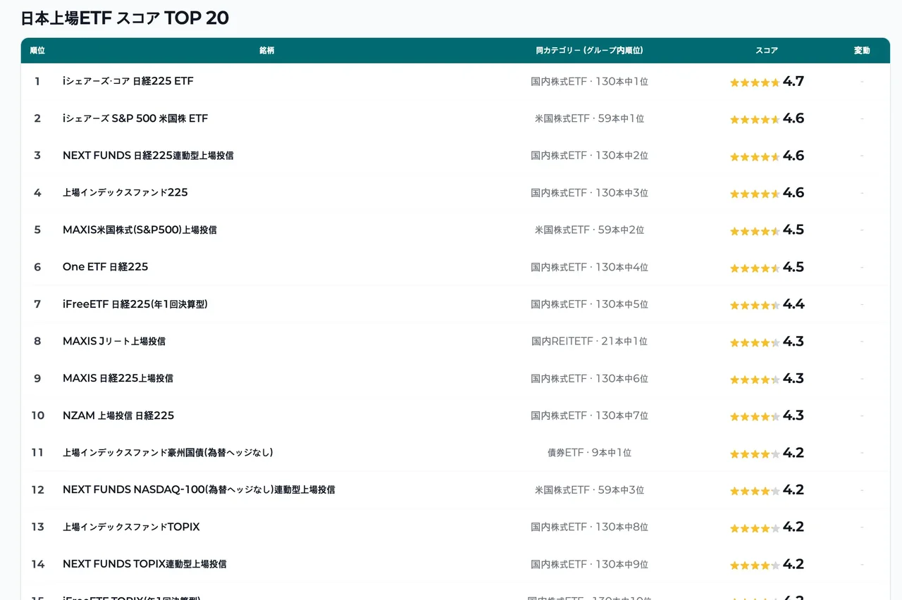Click 米国株式ETF · 59本中2位

pyautogui.click(x=589, y=230)
